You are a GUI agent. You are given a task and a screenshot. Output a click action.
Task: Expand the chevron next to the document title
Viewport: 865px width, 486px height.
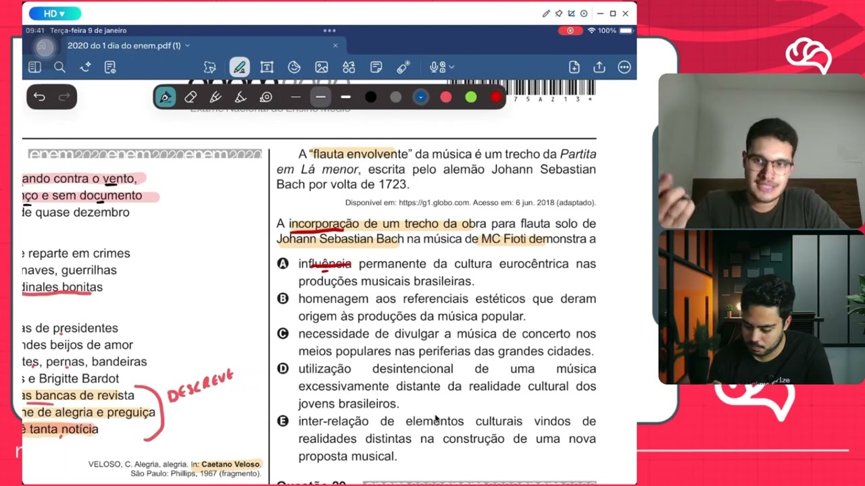point(187,46)
